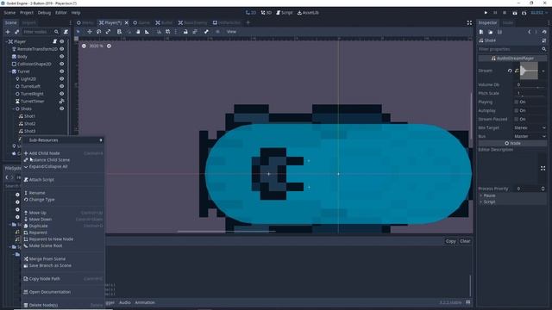Viewport: 552px width, 310px height.
Task: Choose the Select mode arrow tool
Action: click(x=78, y=32)
